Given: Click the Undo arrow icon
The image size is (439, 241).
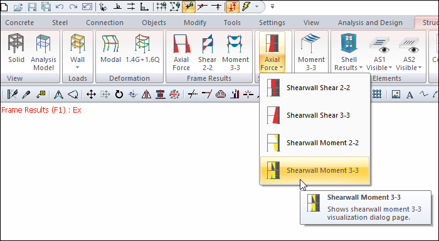Looking at the screenshot, I should tap(60, 7).
